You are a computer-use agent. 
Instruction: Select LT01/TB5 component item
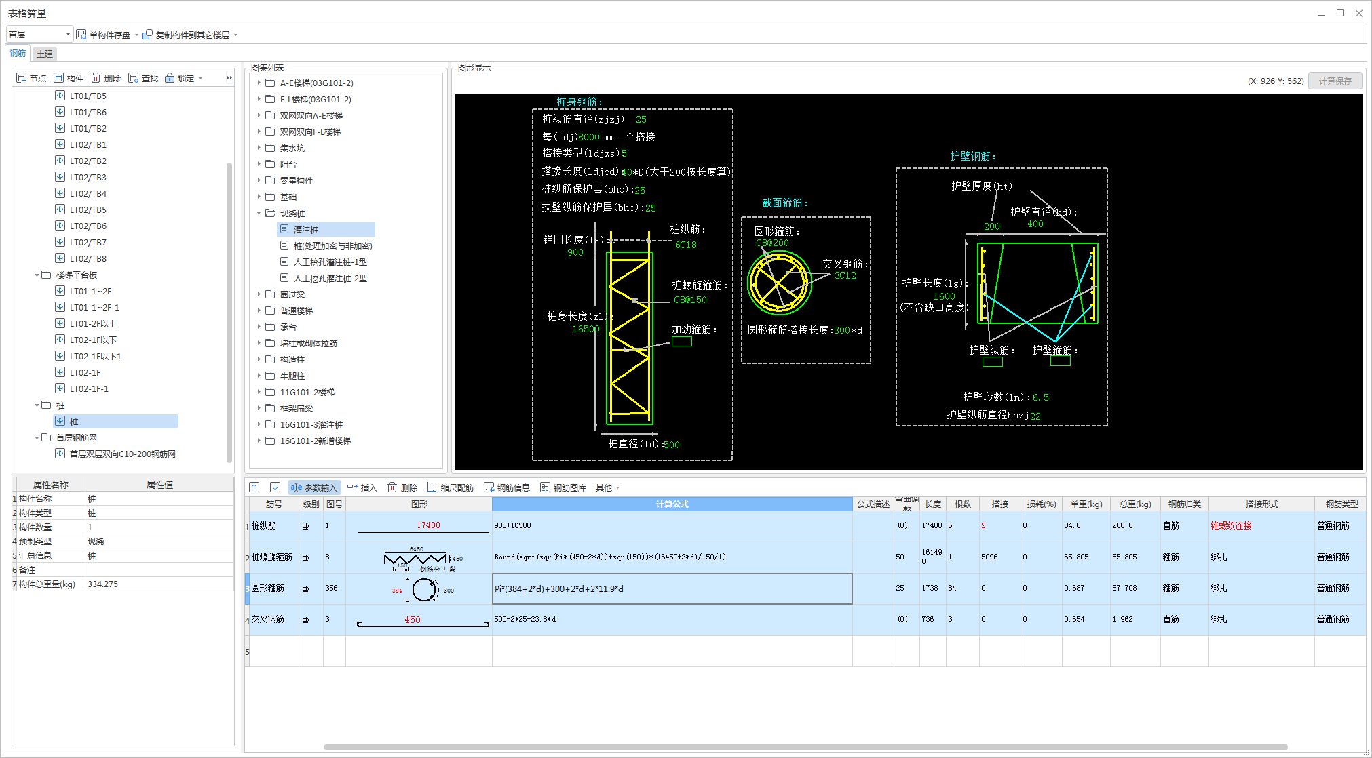point(88,96)
